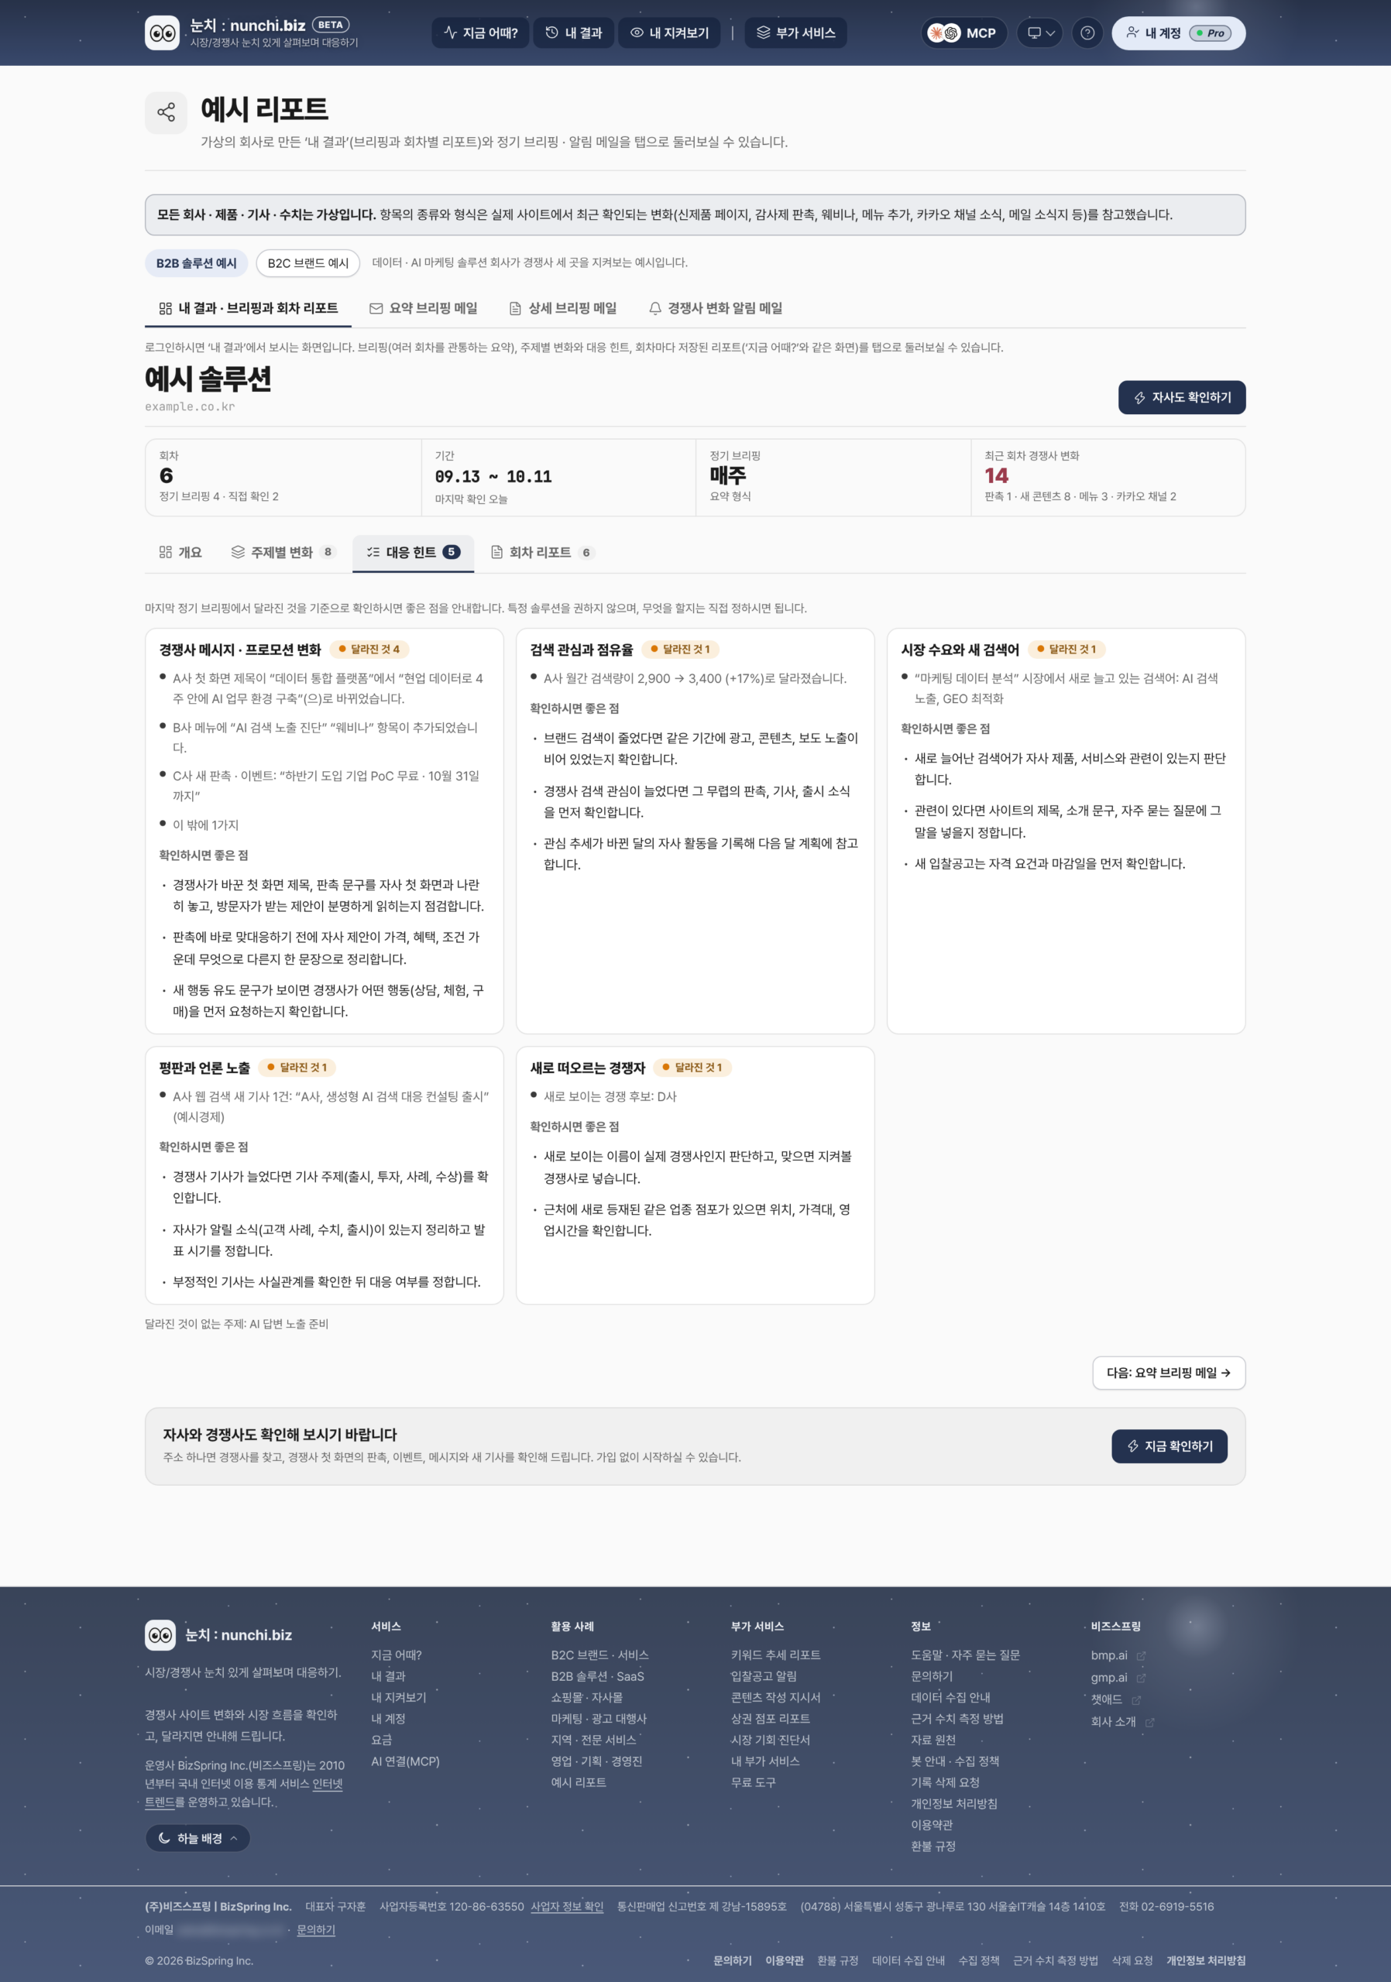Viewport: 1391px width, 1982px height.
Task: Open the MCP connection button
Action: click(963, 33)
